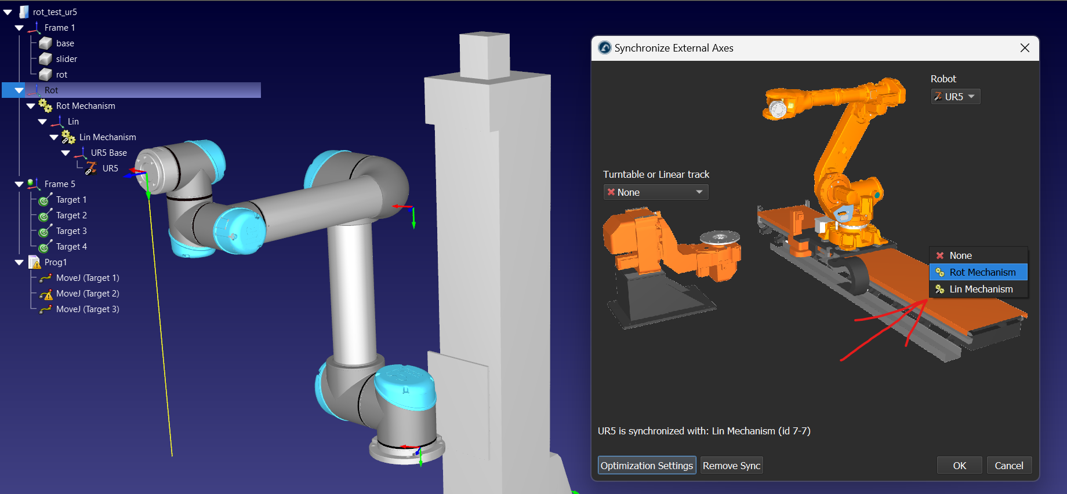1067x494 pixels.
Task: Click the Target 1 target icon
Action: click(44, 200)
